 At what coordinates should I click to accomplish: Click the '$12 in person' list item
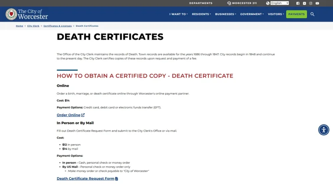[72, 145]
